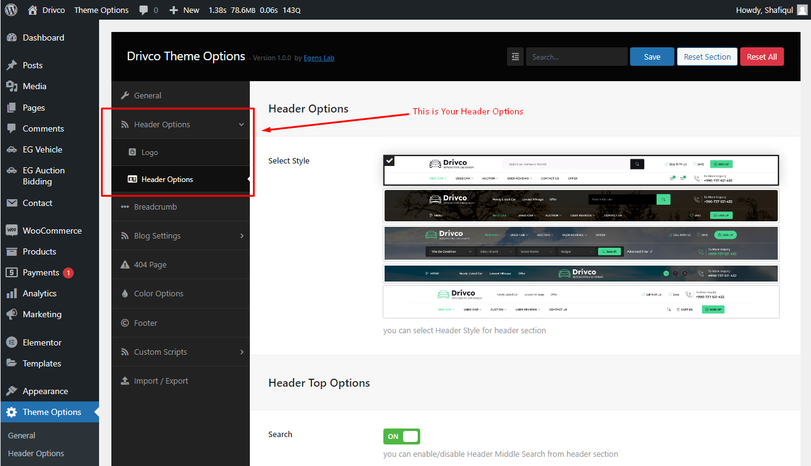Open the 404 Page section
Image resolution: width=811 pixels, height=466 pixels.
pos(180,264)
